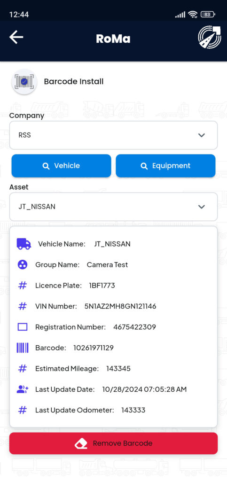Open the RoMa road logo icon
The image size is (227, 481).
pyautogui.click(x=210, y=37)
